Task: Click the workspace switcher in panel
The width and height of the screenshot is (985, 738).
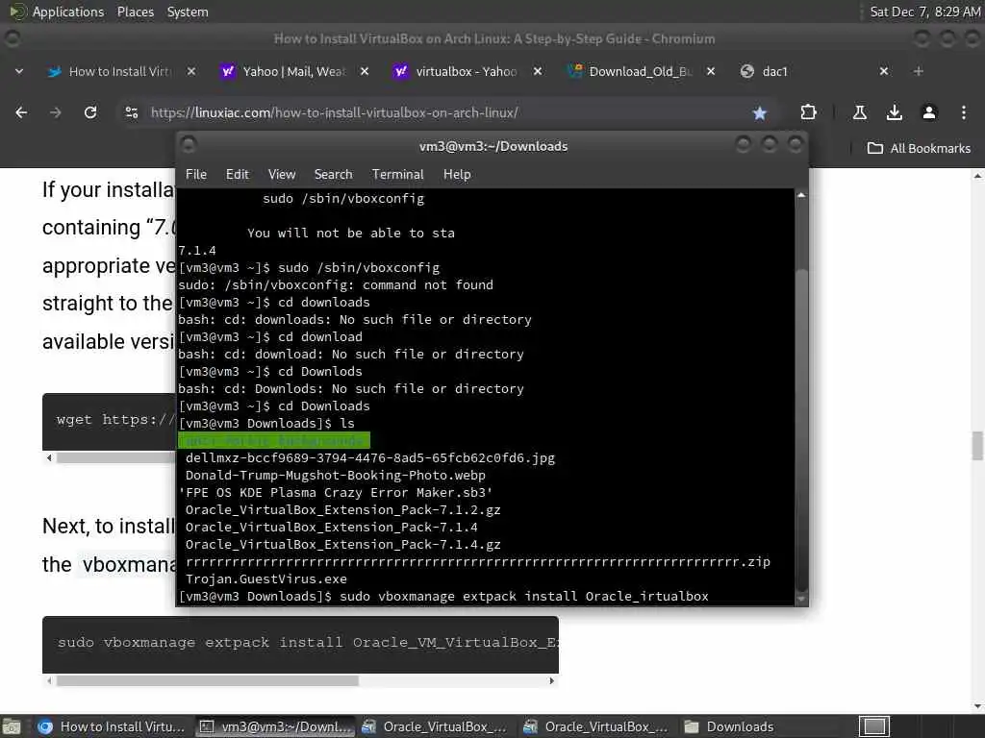Action: 873,726
